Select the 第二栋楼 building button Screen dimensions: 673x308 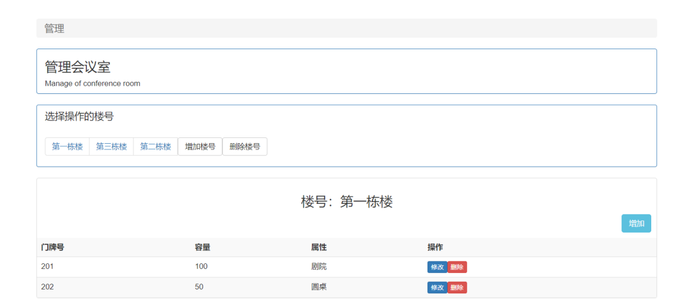155,147
